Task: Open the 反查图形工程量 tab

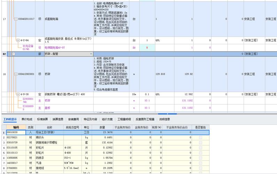Action: (145, 119)
